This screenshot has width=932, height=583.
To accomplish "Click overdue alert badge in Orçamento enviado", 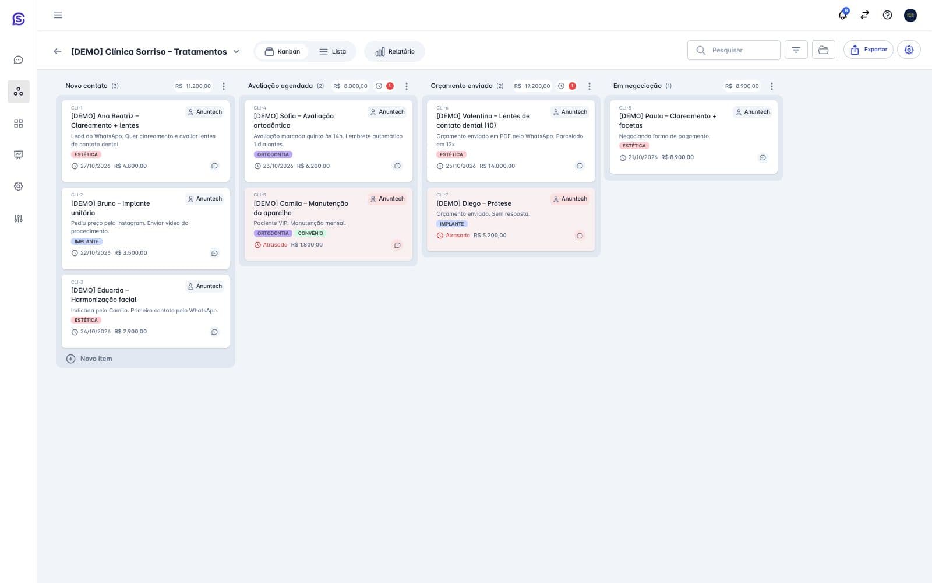I will coord(572,86).
